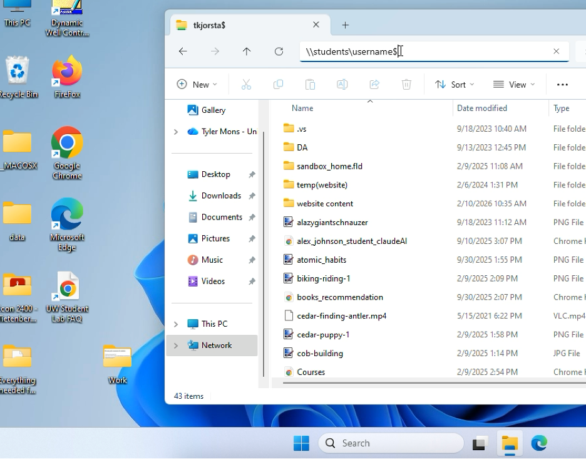This screenshot has width=586, height=459.
Task: Select the Google Chrome desktop icon
Action: point(67,153)
